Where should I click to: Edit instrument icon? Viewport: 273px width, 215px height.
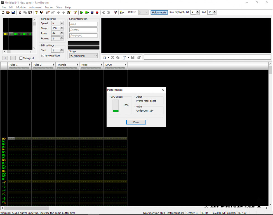[x=139, y=57]
